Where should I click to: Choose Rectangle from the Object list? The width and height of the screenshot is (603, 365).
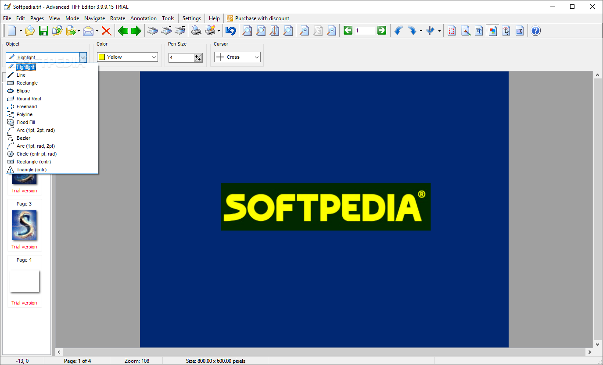(52, 83)
